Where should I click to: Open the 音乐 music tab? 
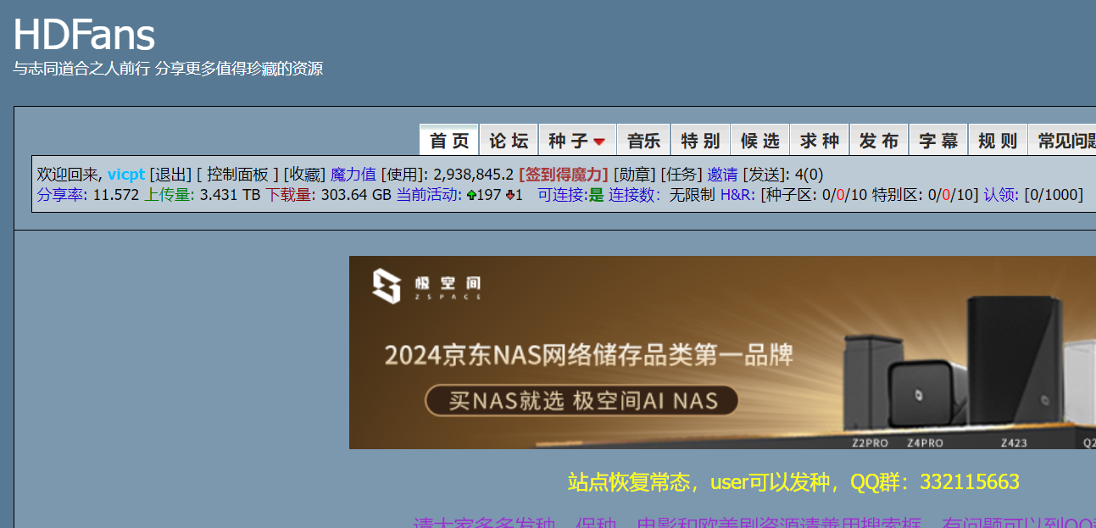click(643, 141)
